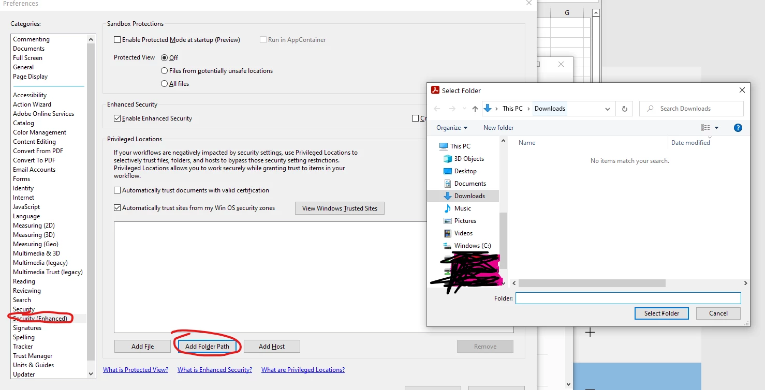Screen dimensions: 765x390
Task: Click This PC breadcrumb in address bar
Action: (512, 109)
